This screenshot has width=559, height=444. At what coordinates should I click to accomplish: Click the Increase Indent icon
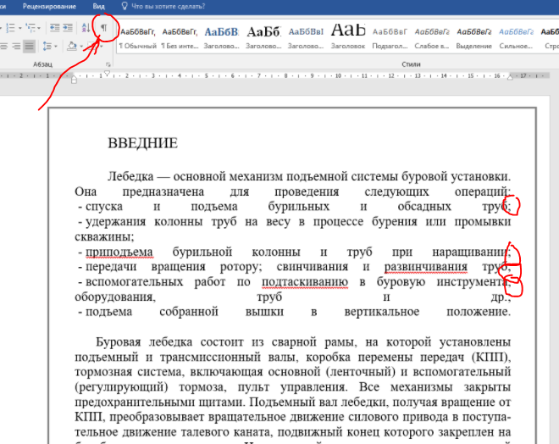tap(66, 28)
